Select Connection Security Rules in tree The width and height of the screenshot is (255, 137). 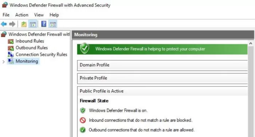pyautogui.click(x=41, y=54)
